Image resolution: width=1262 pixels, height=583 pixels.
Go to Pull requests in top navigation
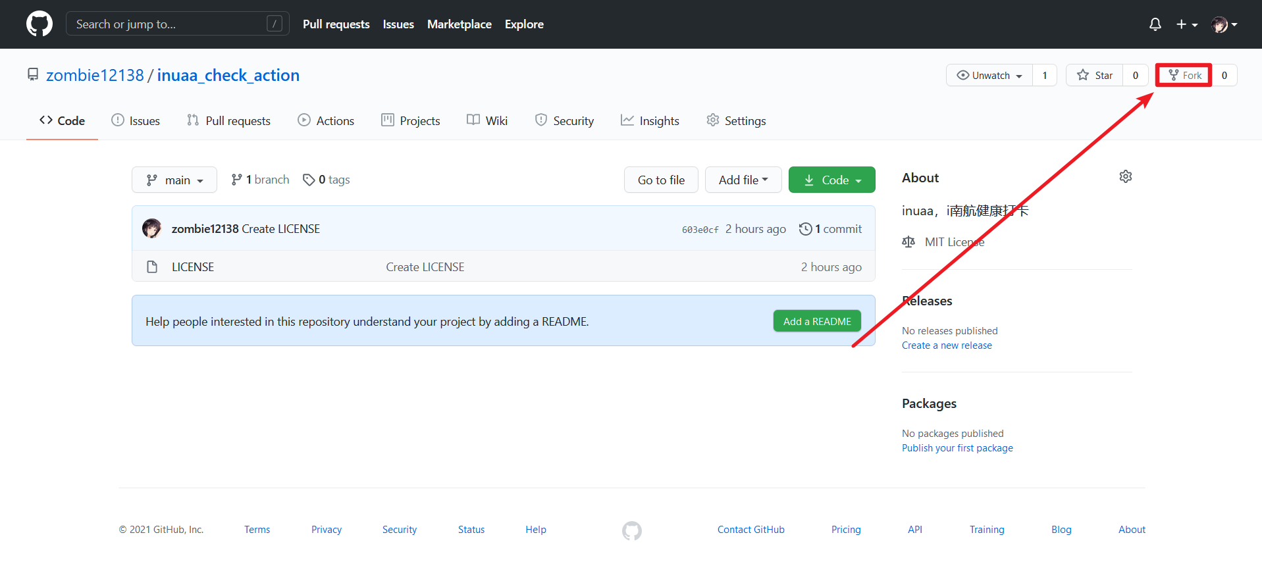(x=336, y=24)
